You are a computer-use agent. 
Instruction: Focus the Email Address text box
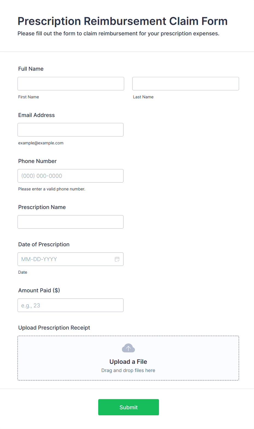[70, 130]
